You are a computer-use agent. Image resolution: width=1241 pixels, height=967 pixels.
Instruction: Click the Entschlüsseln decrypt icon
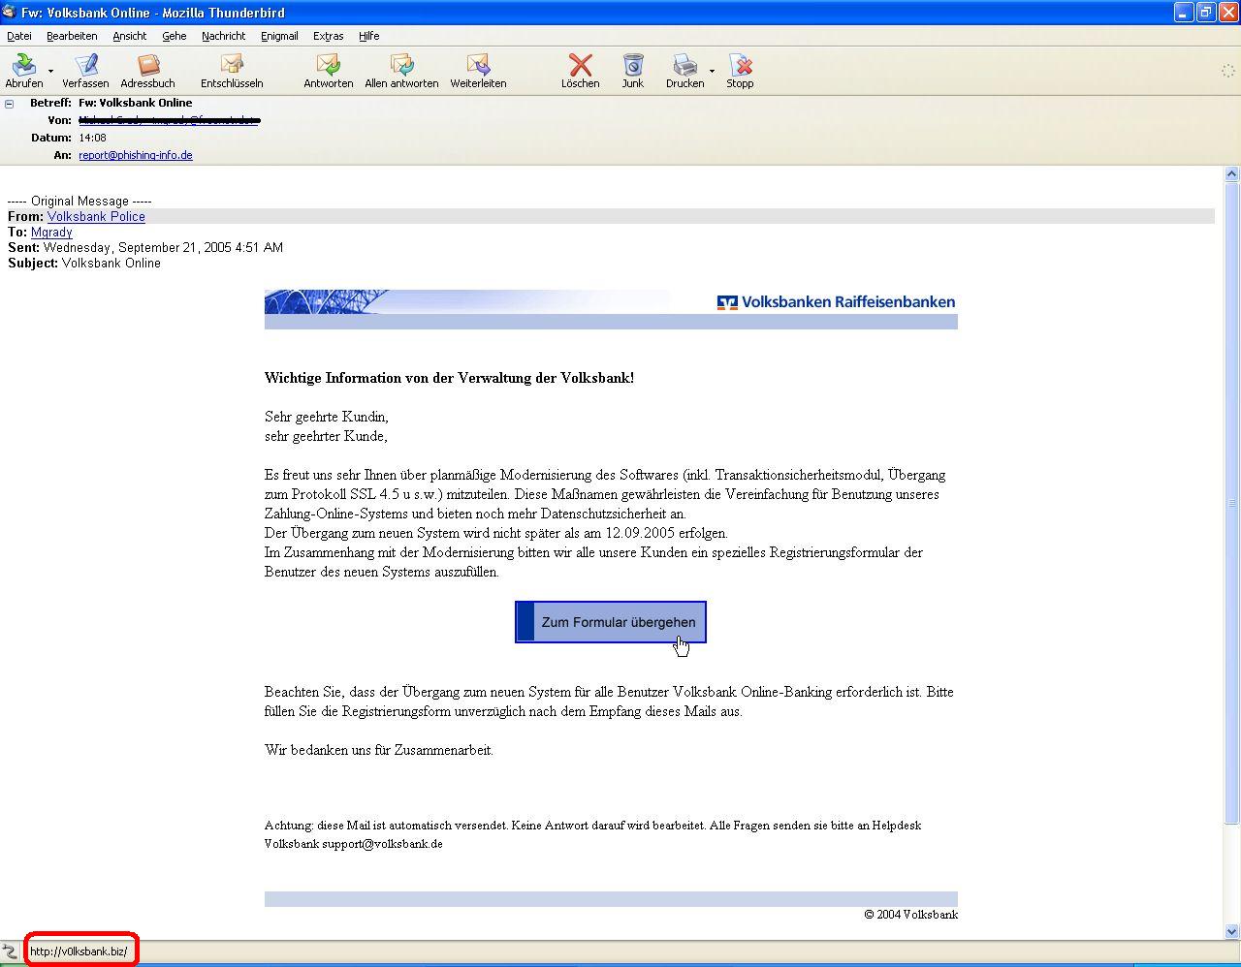point(232,65)
